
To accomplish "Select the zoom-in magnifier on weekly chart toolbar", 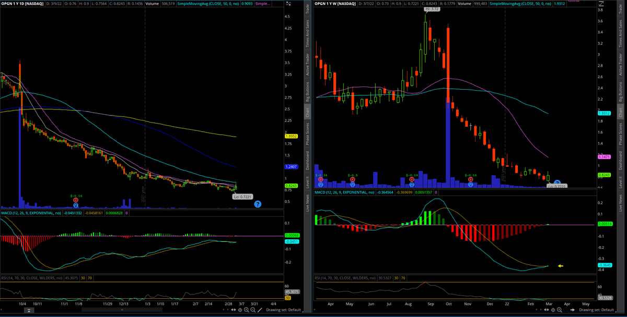I will point(558,310).
